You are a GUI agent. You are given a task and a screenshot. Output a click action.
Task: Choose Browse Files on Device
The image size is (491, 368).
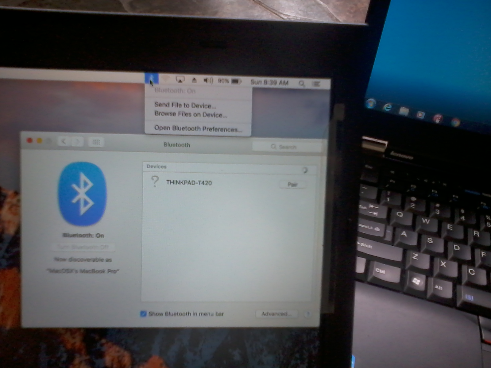coord(190,114)
